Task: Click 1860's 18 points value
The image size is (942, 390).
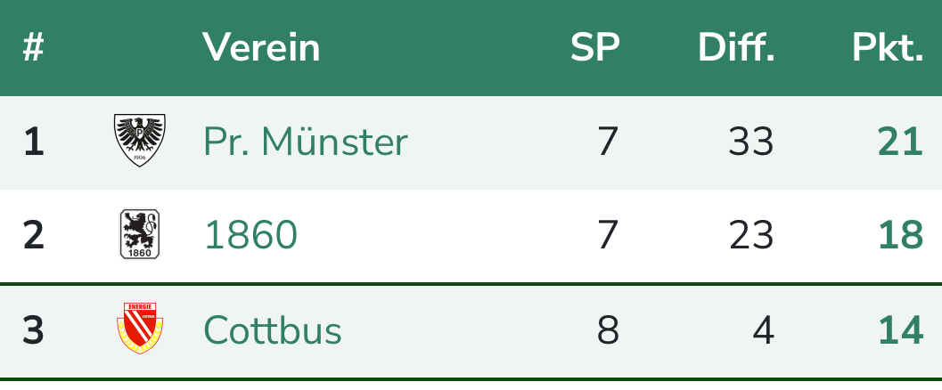Action: (900, 235)
